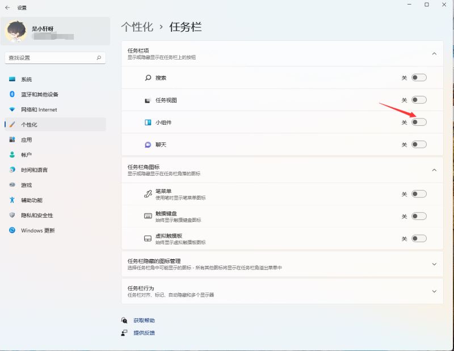Open the 系统 settings category
This screenshot has height=351, width=454.
coord(55,79)
